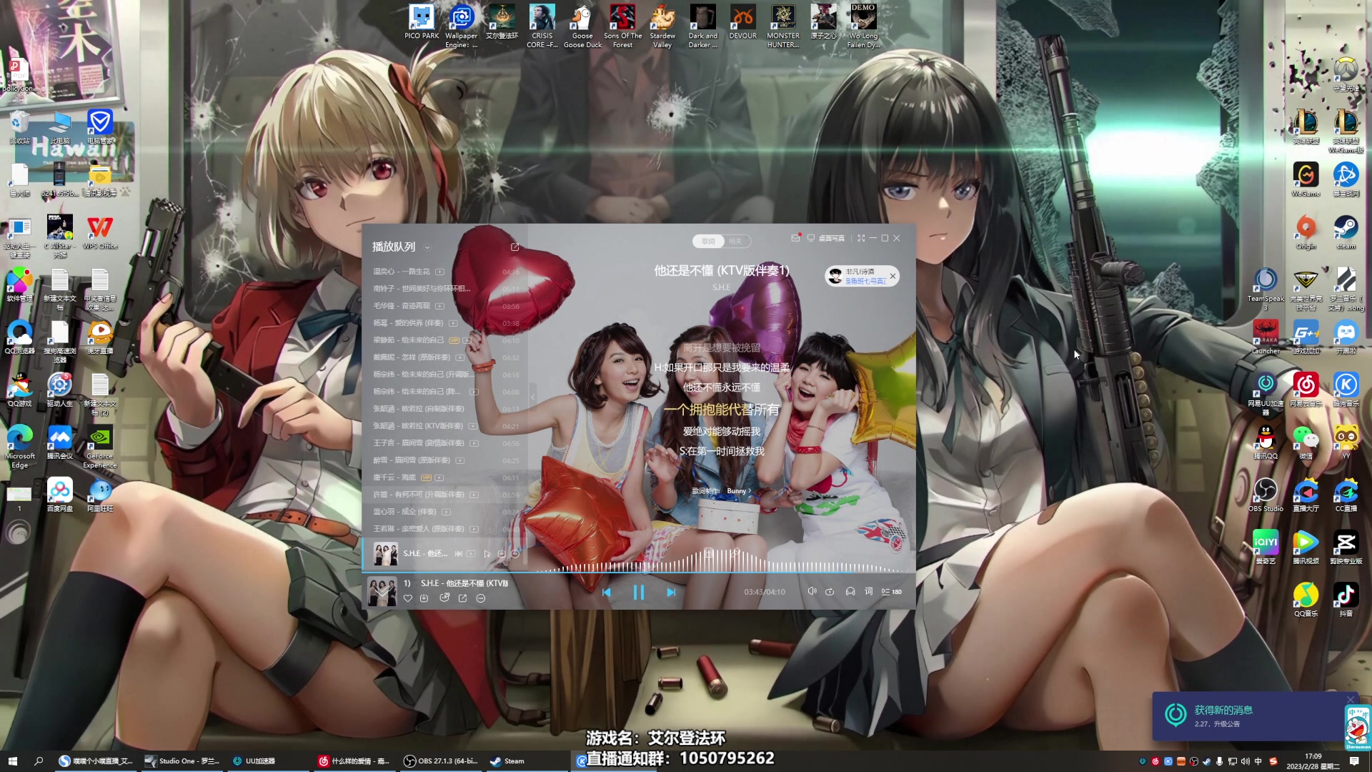Toggle player full screen mode icon

[861, 238]
